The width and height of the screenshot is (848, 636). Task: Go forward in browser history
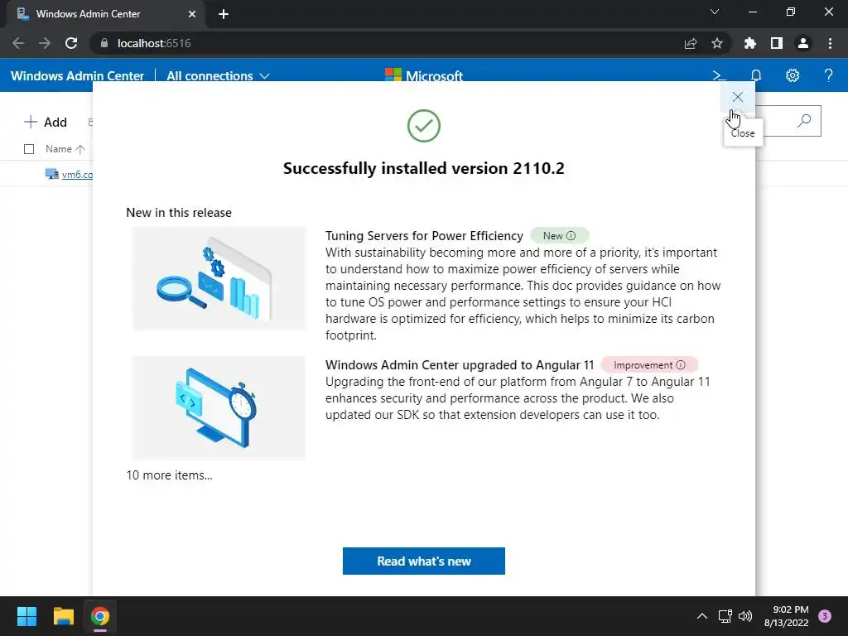(x=45, y=43)
